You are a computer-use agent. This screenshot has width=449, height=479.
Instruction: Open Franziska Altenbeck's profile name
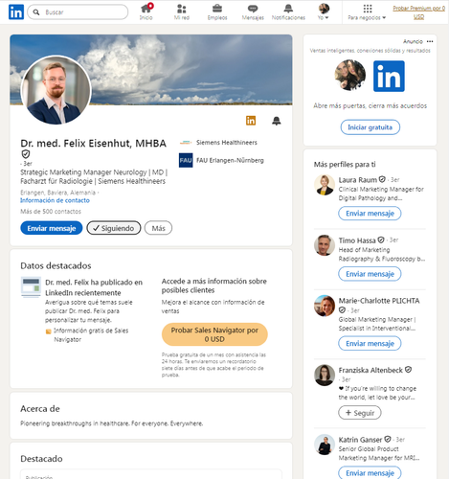coord(370,370)
